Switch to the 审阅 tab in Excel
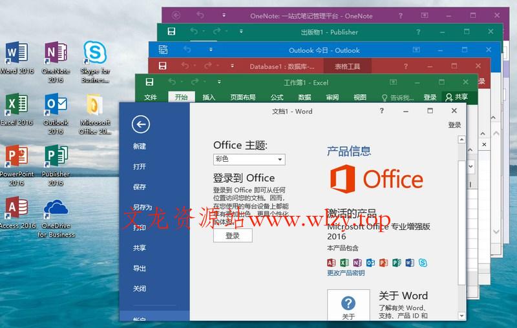This screenshot has height=328, width=517. 332,97
